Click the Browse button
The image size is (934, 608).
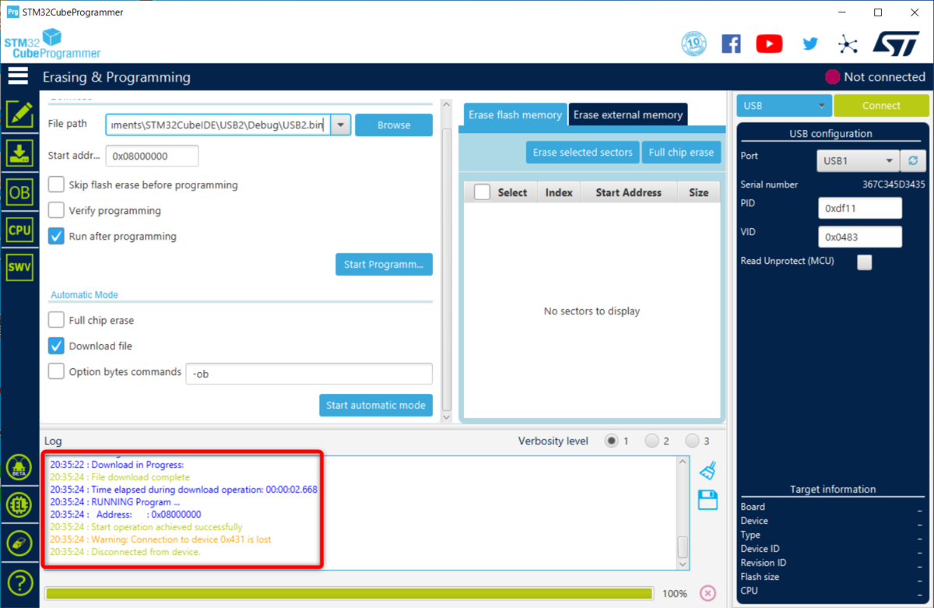394,125
